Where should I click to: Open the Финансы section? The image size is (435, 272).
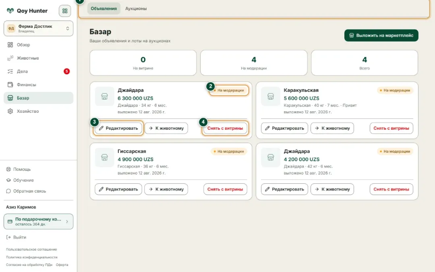click(39, 85)
